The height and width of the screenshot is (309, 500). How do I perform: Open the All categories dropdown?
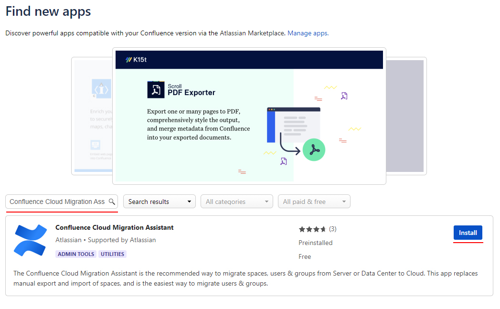236,201
